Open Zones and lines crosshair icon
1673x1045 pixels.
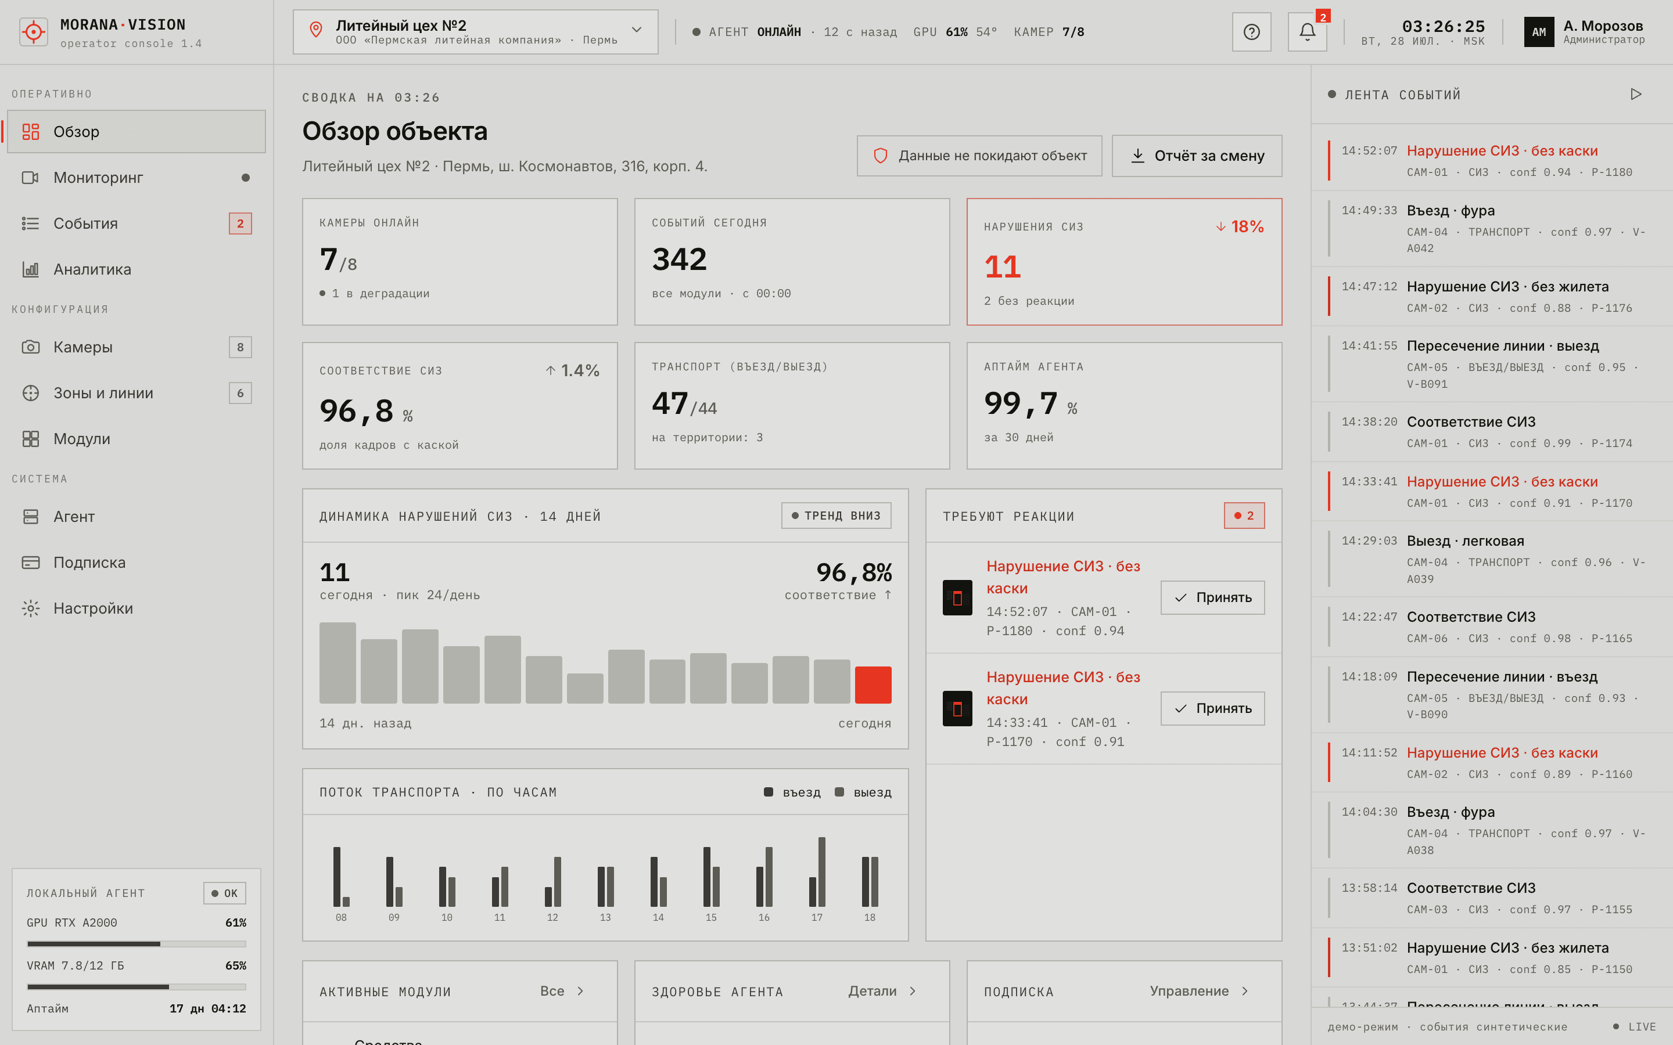(30, 393)
